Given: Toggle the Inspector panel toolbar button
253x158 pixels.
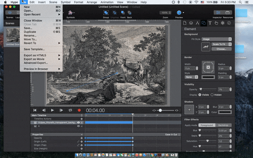Looking at the screenshot, I should (218, 13).
